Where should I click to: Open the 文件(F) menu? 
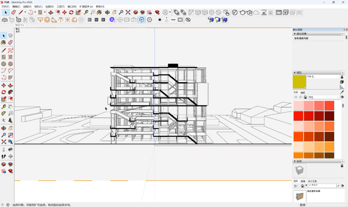coord(5,7)
